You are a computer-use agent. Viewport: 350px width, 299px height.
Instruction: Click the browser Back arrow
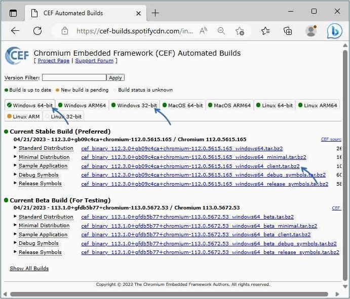15,31
